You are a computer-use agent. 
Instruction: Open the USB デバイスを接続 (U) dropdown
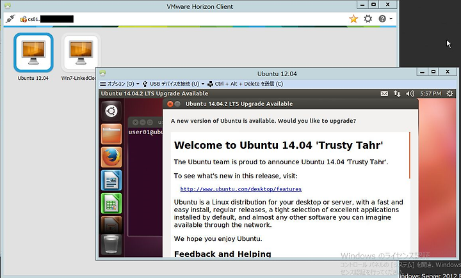coord(174,84)
